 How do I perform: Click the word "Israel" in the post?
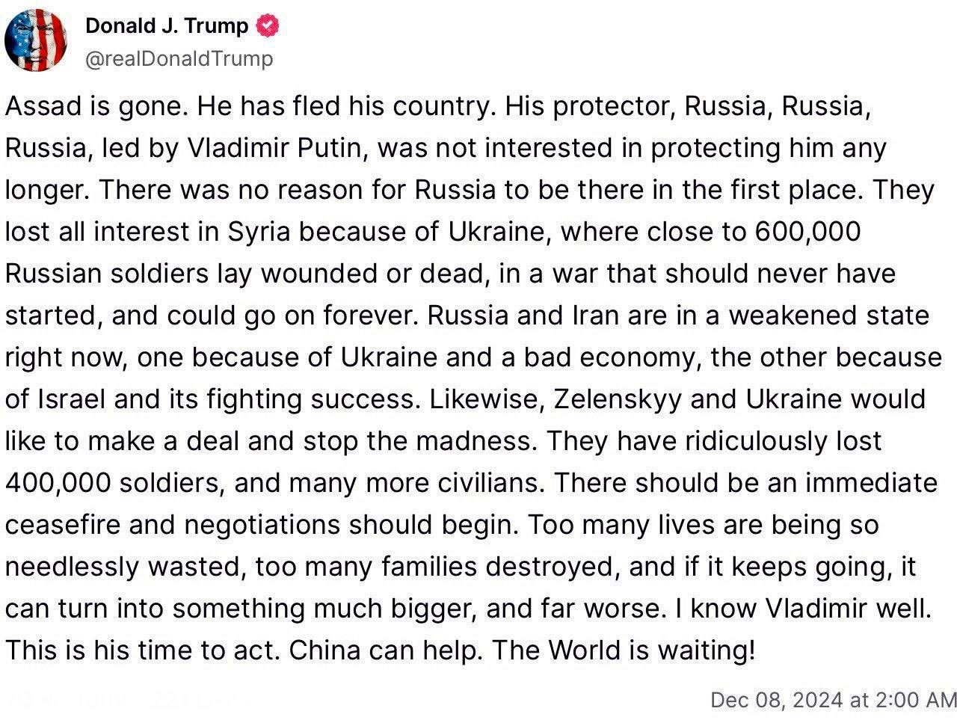[x=73, y=399]
